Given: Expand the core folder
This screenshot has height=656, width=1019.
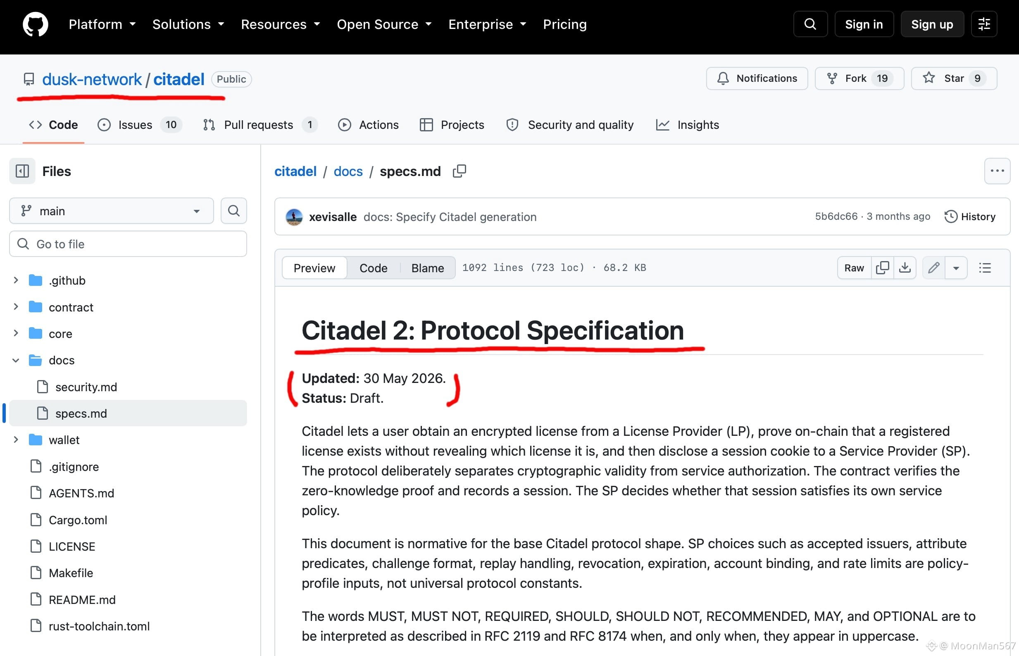Looking at the screenshot, I should click(16, 333).
